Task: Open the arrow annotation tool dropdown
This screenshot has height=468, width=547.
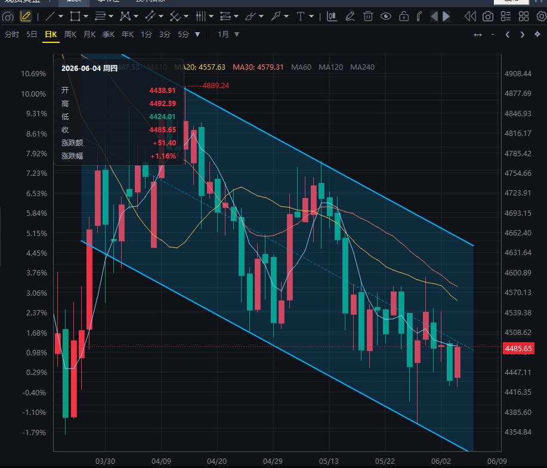Action: 286,16
